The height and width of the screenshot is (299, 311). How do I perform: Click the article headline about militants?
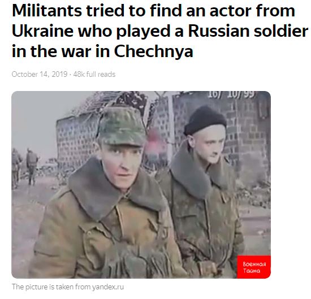tap(160, 31)
